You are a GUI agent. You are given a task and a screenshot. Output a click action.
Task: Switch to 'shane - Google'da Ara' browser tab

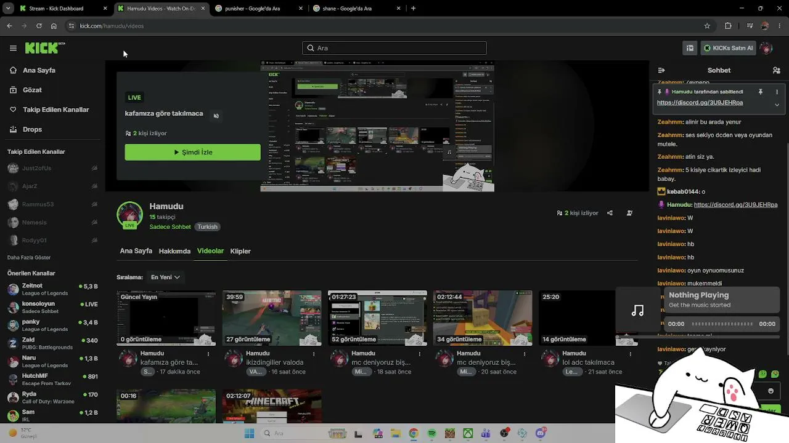(x=356, y=9)
